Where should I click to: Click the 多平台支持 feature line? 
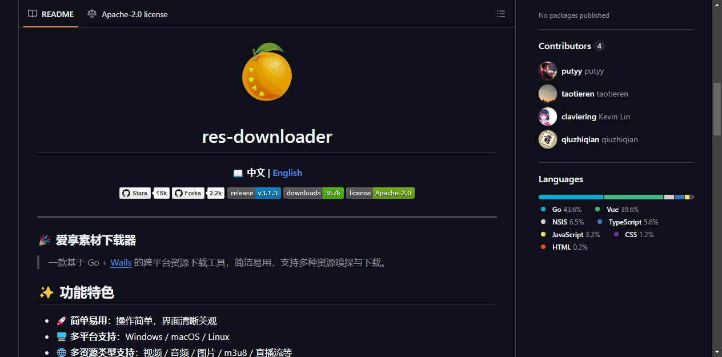pyautogui.click(x=143, y=337)
